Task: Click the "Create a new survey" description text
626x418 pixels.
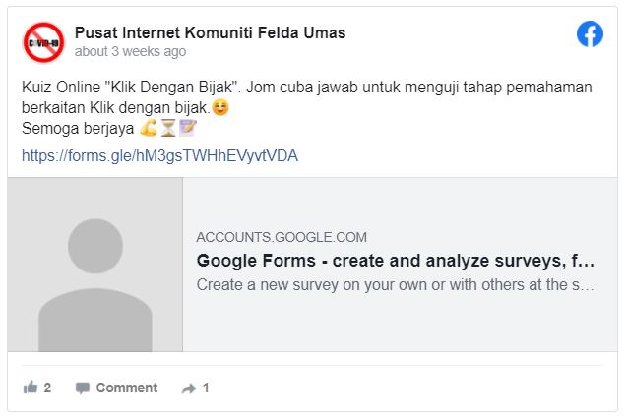Action: click(395, 285)
